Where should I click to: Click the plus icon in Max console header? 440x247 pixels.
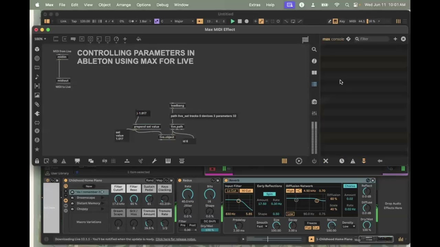[x=395, y=39]
